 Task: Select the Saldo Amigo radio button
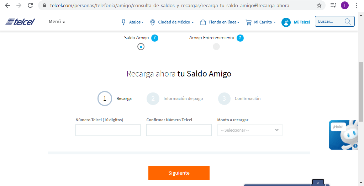pyautogui.click(x=141, y=47)
